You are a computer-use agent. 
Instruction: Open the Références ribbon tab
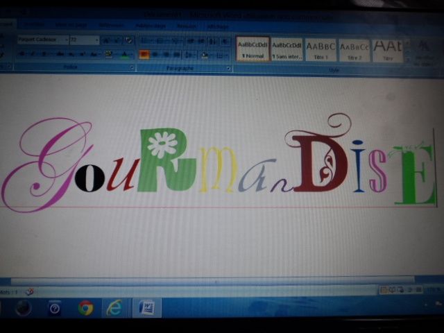[x=111, y=25]
